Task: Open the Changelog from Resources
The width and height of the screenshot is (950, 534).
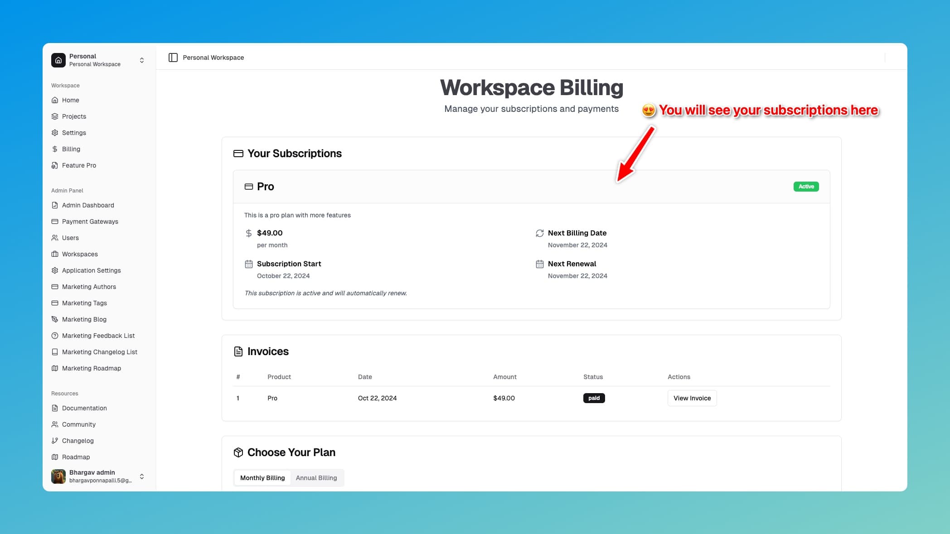Action: pos(78,441)
